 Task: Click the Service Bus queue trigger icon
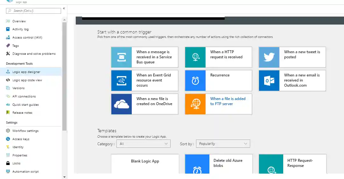tap(121, 57)
